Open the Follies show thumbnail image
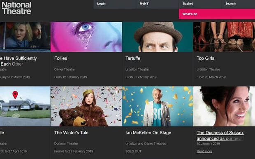This screenshot has height=159, width=255. point(86,37)
